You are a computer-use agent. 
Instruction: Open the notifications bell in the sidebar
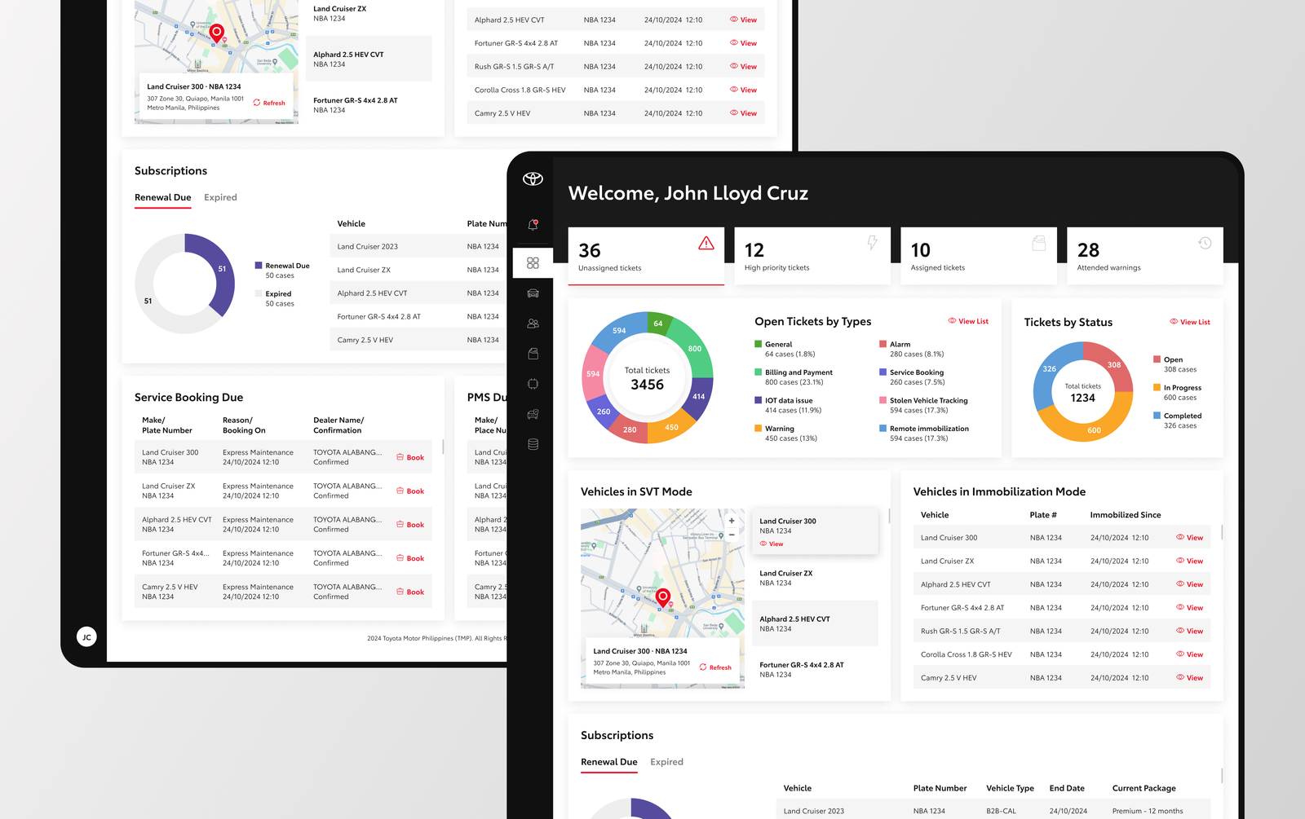[x=533, y=225]
